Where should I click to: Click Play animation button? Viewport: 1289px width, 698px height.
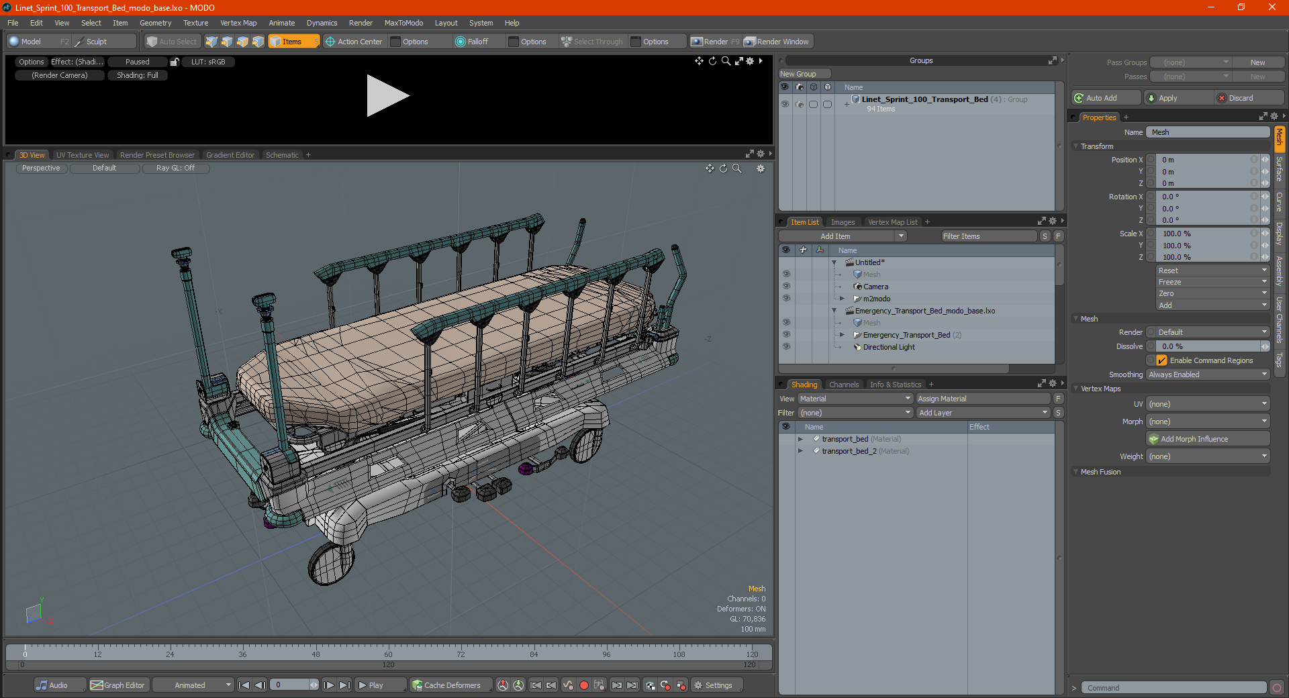click(x=380, y=685)
